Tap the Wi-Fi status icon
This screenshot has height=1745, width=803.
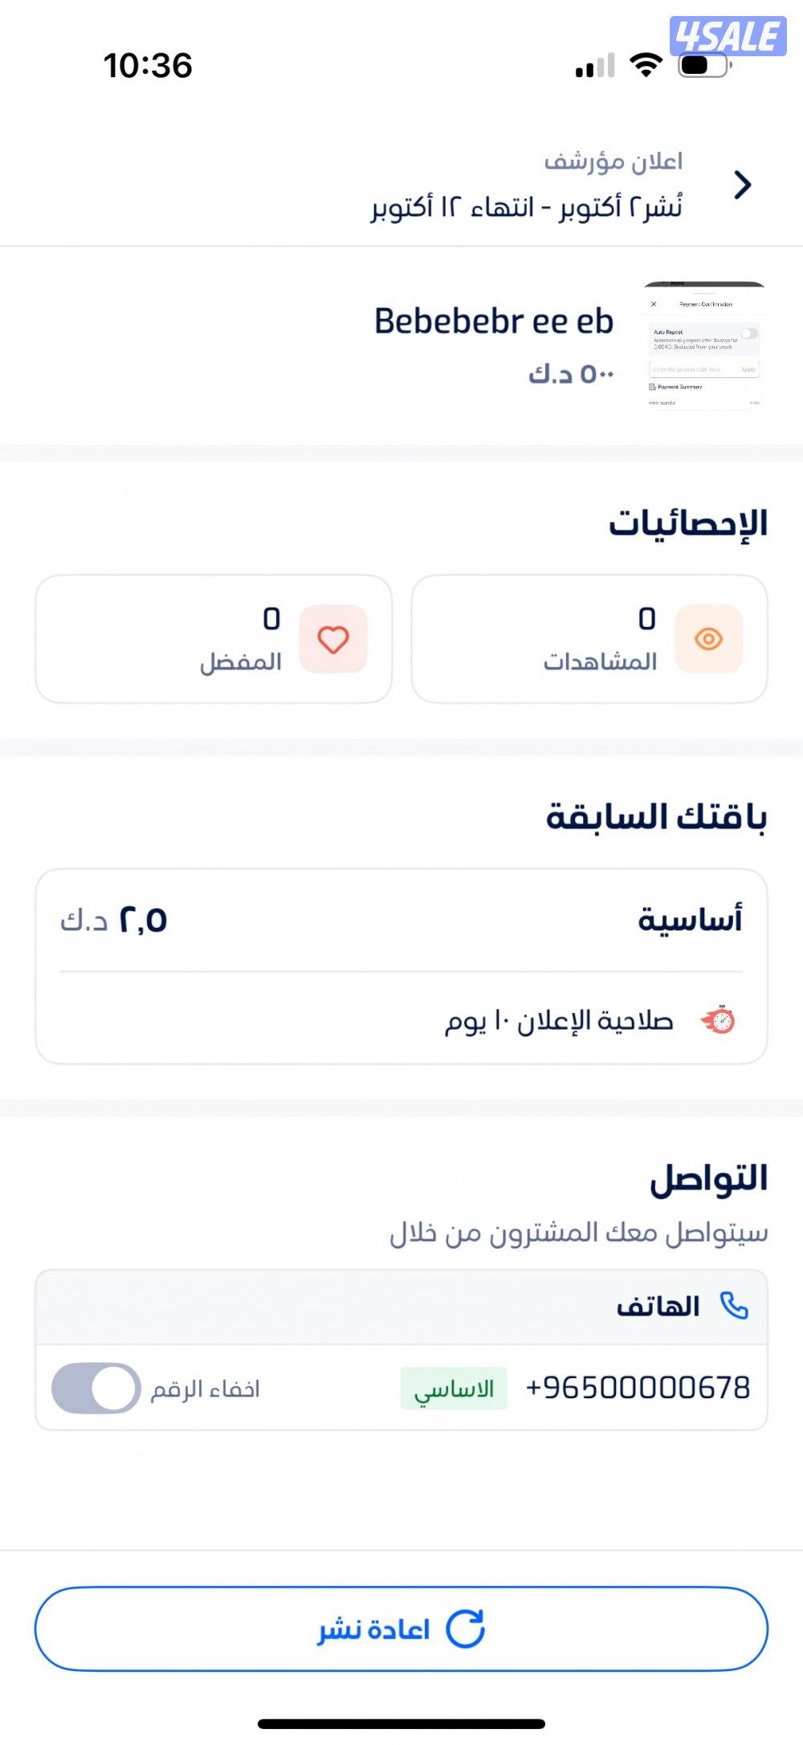[x=646, y=64]
